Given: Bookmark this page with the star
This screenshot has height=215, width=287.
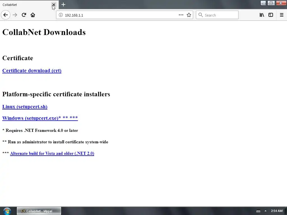Looking at the screenshot, I should pos(189,15).
